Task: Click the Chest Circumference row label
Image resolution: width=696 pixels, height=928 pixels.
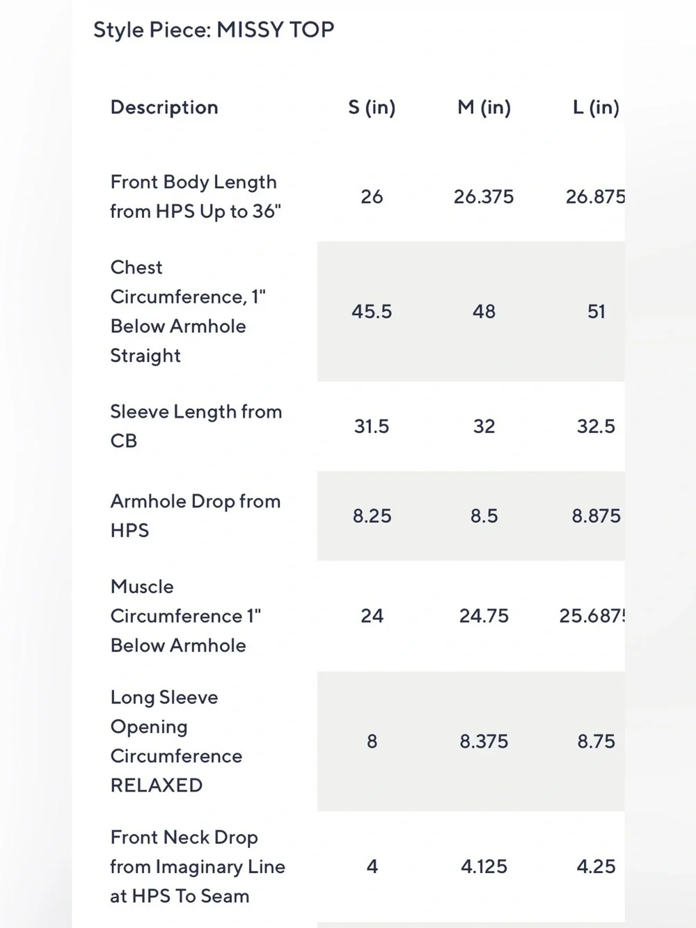Action: 188,311
